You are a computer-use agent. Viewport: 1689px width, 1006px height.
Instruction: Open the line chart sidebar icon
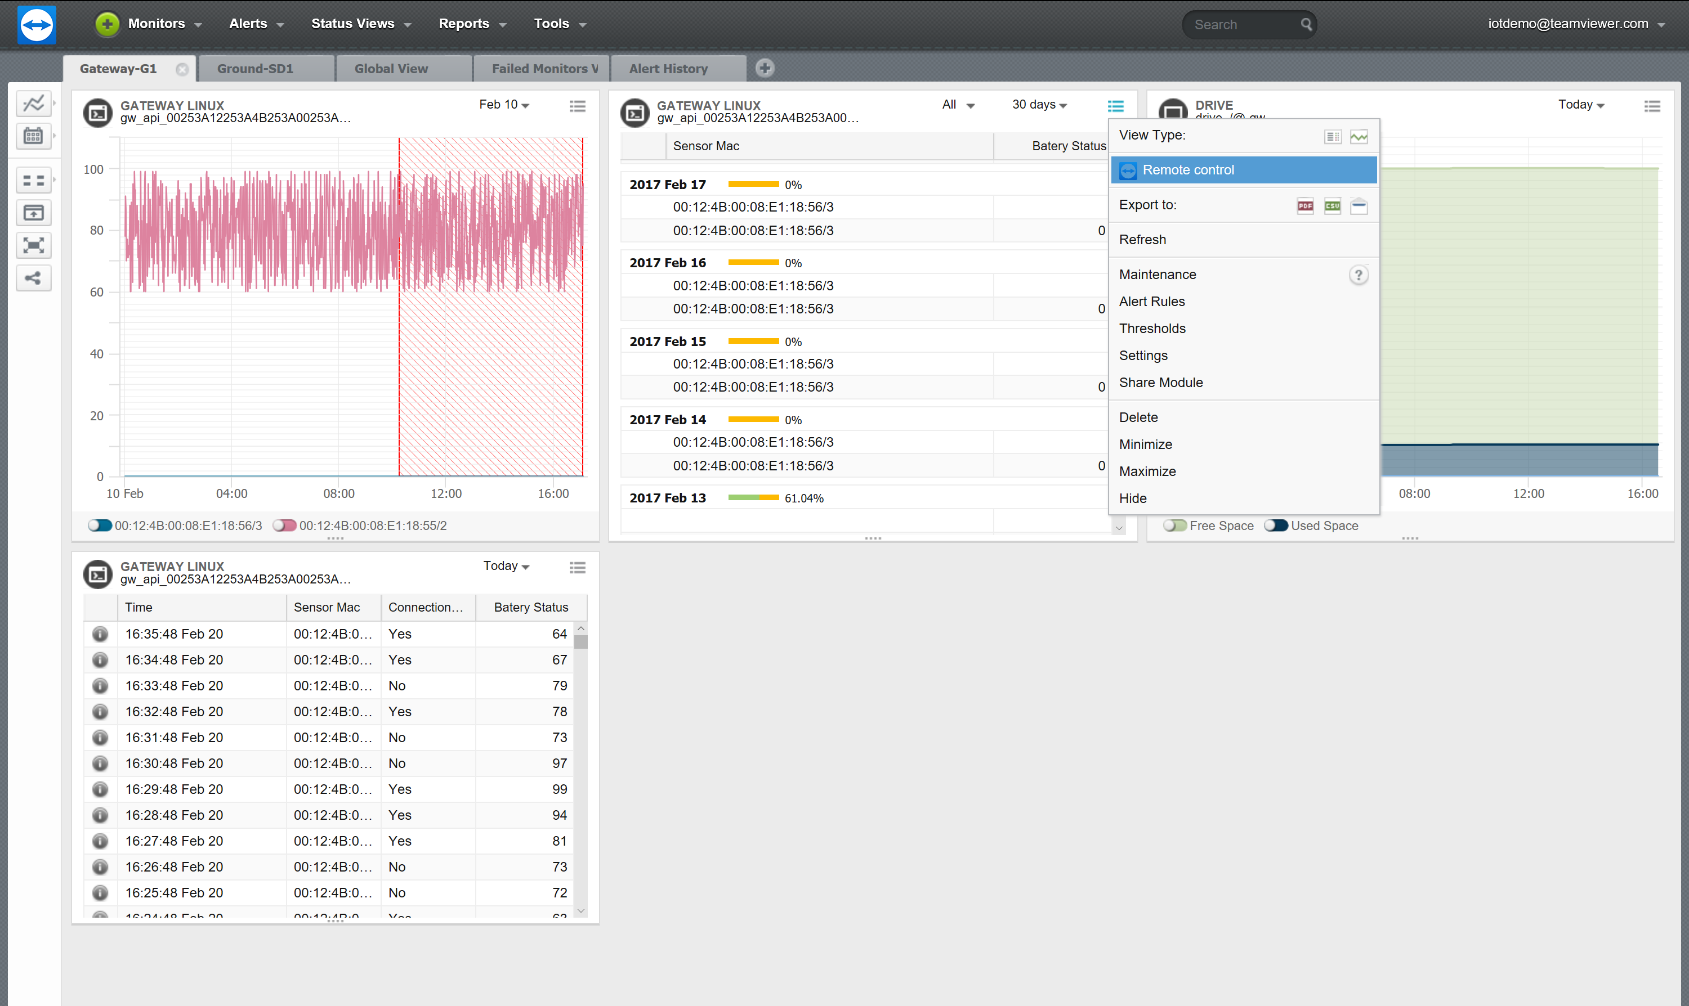coord(33,103)
